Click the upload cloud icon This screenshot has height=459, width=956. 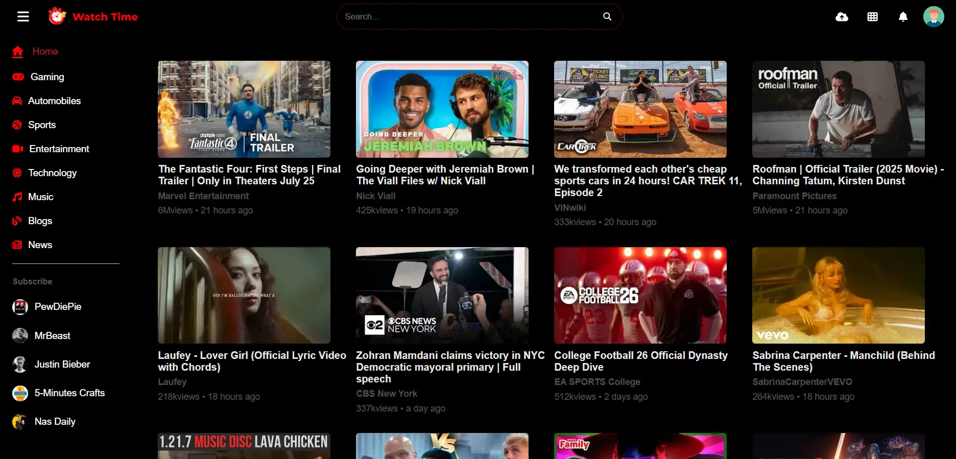tap(842, 17)
